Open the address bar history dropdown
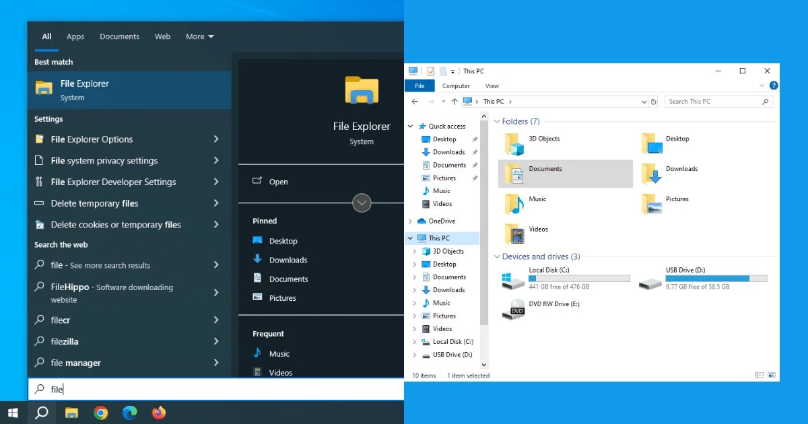Screen dimensions: 808x424 click(644, 102)
